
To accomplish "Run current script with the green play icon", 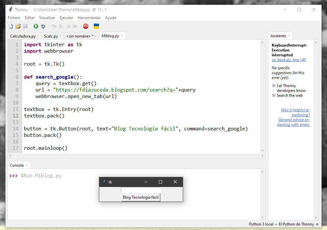I will point(36,26).
